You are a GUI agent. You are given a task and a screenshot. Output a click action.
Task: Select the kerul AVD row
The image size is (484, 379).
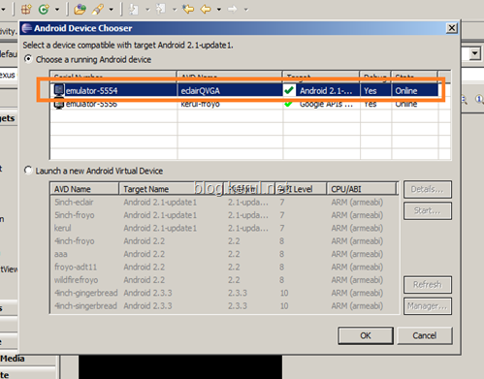pyautogui.click(x=224, y=228)
